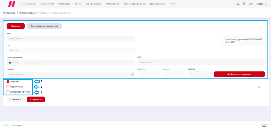
Task: Open the Рустем Рысаев user menu
Action: click(255, 4)
